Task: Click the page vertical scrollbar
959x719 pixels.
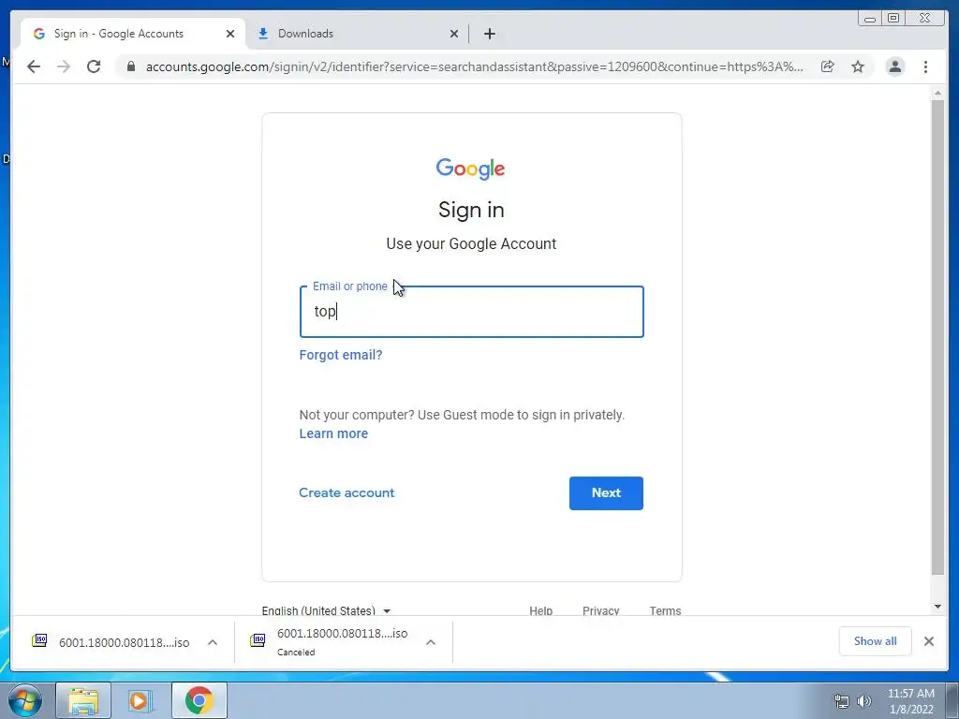Action: tap(937, 337)
